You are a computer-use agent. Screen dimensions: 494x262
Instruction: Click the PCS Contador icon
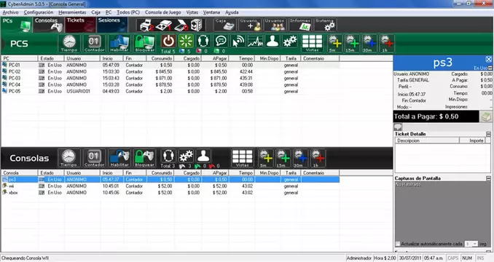click(94, 44)
